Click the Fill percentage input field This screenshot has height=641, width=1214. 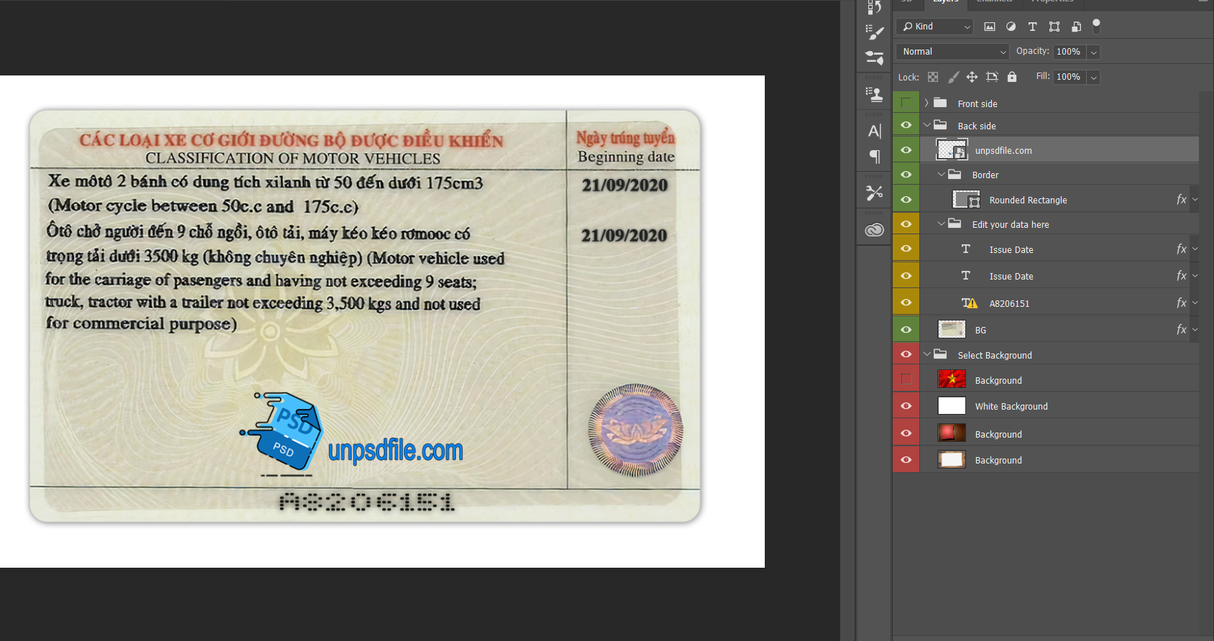pyautogui.click(x=1069, y=77)
